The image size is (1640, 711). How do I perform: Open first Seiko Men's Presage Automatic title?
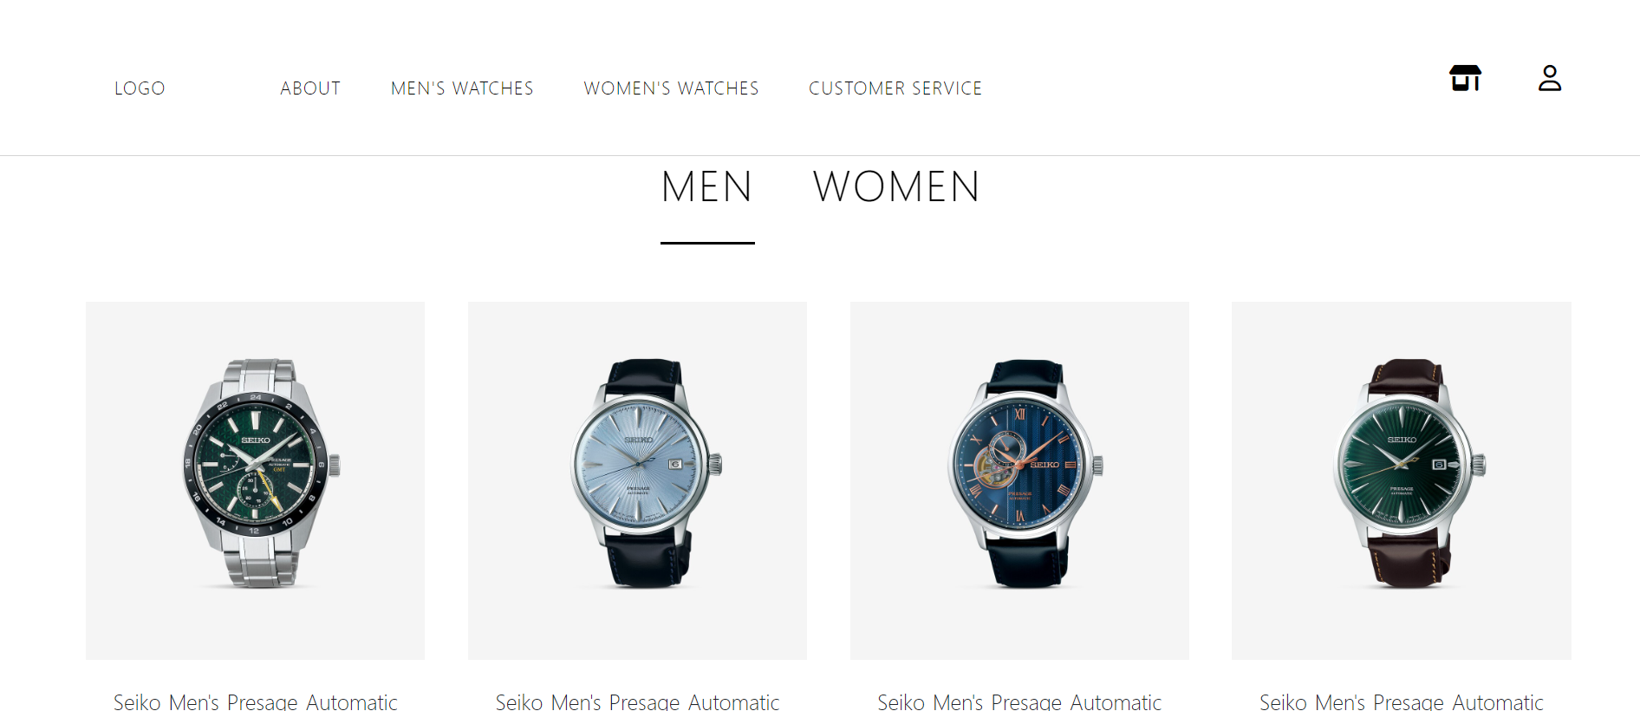tap(255, 701)
